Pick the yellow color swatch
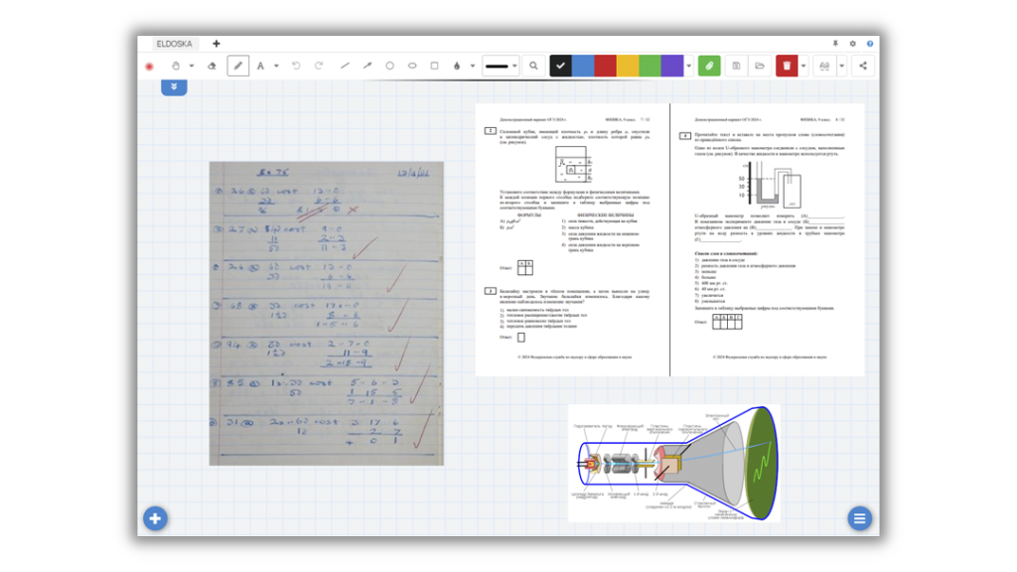This screenshot has width=1017, height=572. pos(628,67)
